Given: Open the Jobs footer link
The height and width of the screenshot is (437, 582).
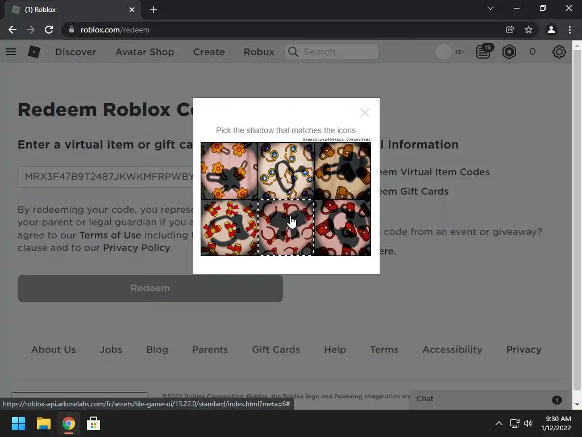Looking at the screenshot, I should (x=111, y=350).
